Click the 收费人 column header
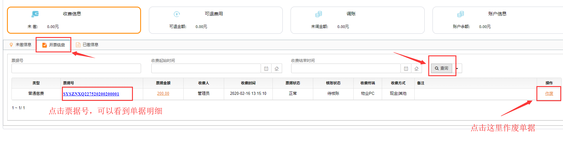Image resolution: width=563 pixels, height=143 pixels. coord(204,83)
